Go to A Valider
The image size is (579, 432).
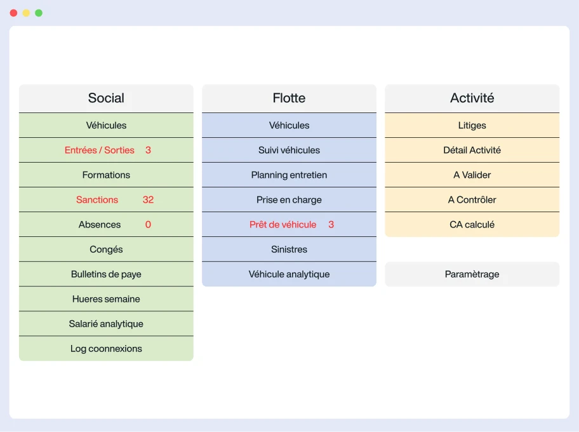(x=472, y=175)
